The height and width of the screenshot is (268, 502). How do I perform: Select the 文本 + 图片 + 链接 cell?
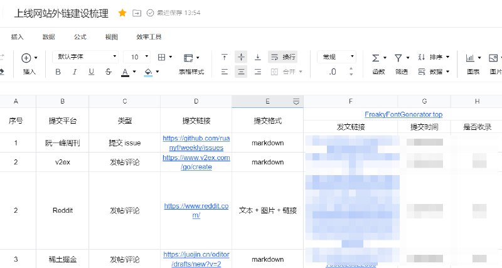click(x=268, y=210)
